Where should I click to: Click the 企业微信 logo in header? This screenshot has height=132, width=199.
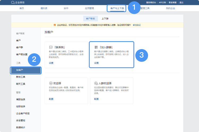pos(18,2)
